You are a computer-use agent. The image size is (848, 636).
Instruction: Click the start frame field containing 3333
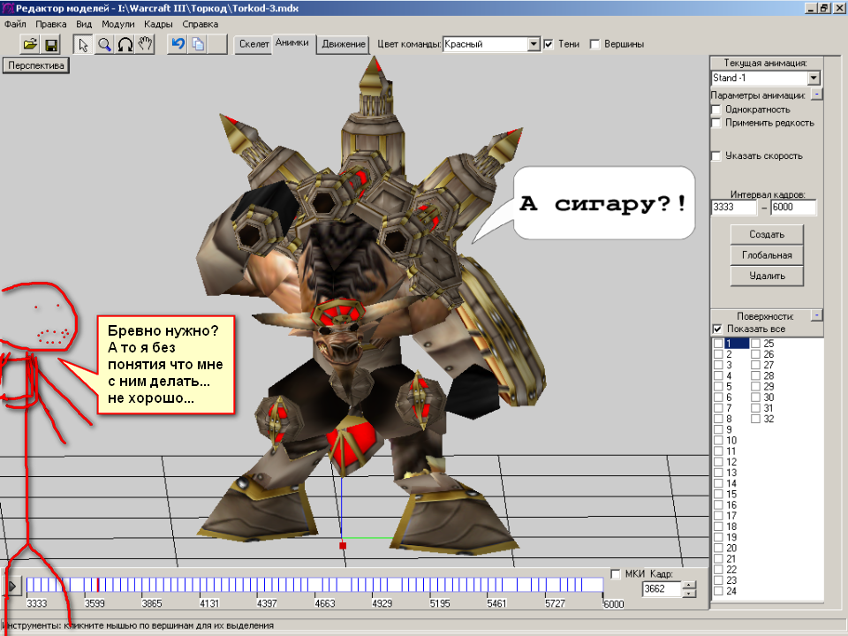pos(734,207)
